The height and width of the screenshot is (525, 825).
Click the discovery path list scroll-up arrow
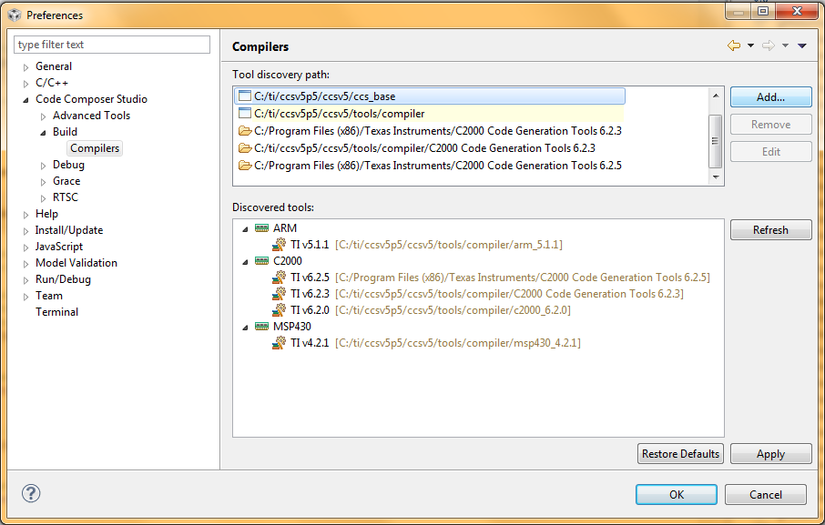pos(715,96)
